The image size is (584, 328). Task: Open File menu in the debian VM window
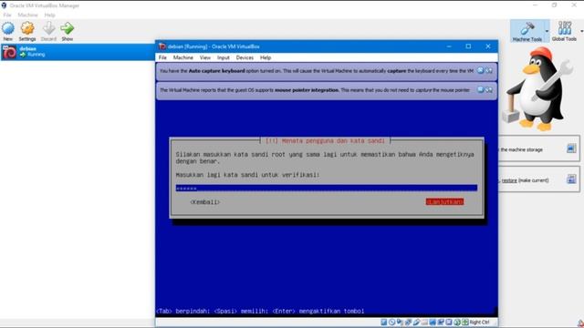tap(162, 57)
